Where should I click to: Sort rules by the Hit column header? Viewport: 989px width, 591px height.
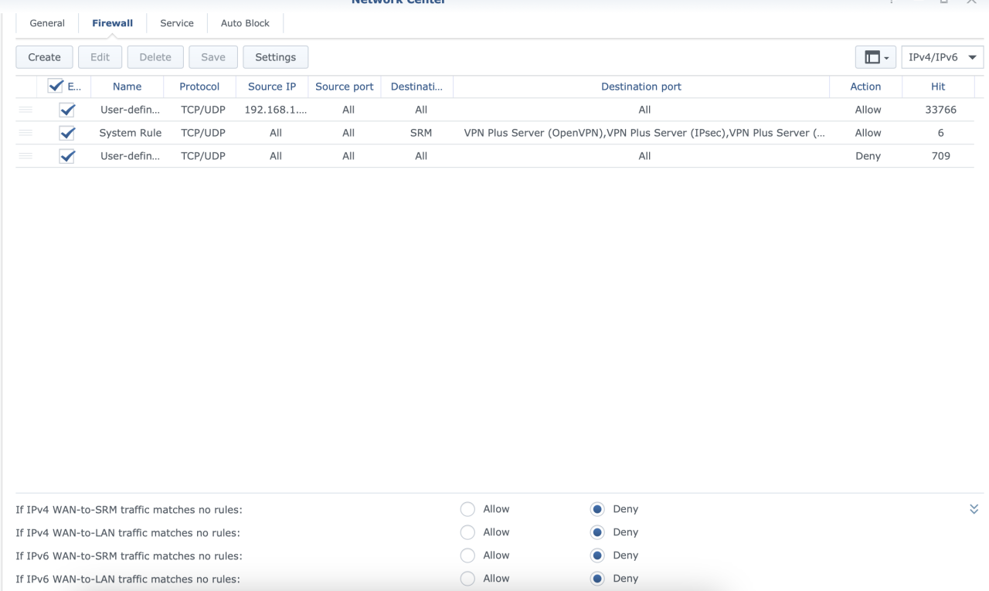click(937, 86)
